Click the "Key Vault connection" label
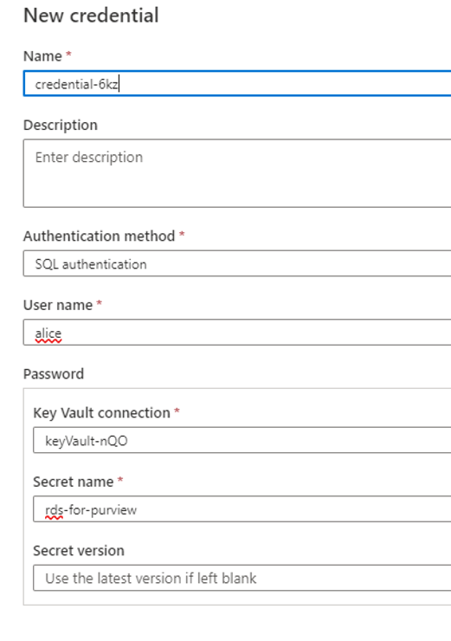The height and width of the screenshot is (641, 451). coord(102,413)
